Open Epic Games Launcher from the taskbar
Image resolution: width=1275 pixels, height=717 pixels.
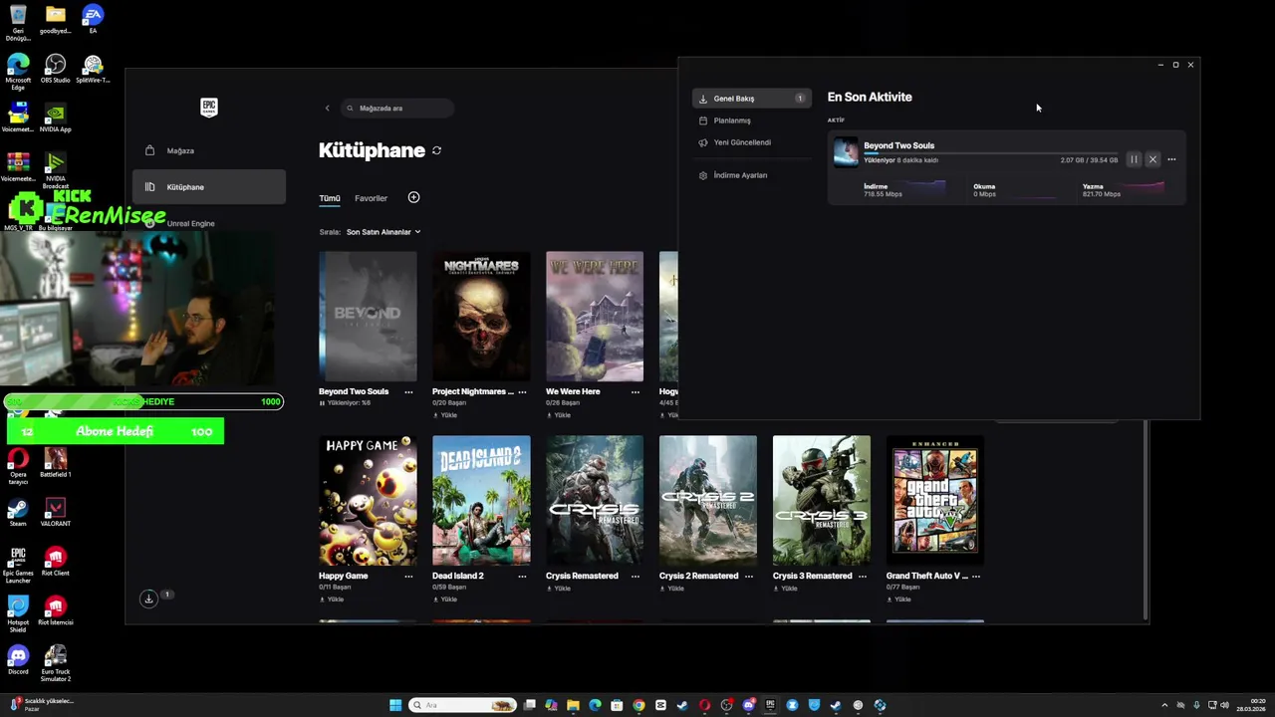pos(770,705)
